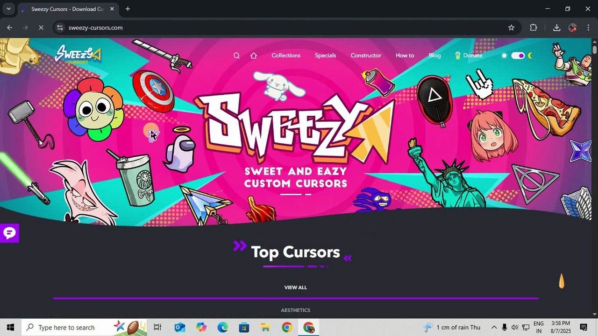598x336 pixels.
Task: Go to the Sweezy home icon
Action: tap(254, 56)
